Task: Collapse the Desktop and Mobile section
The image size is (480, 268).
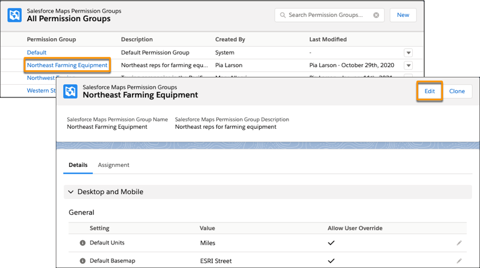Action: tap(71, 192)
